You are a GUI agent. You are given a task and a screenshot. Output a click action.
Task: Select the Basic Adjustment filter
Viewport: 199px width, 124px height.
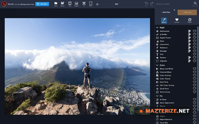167,103
